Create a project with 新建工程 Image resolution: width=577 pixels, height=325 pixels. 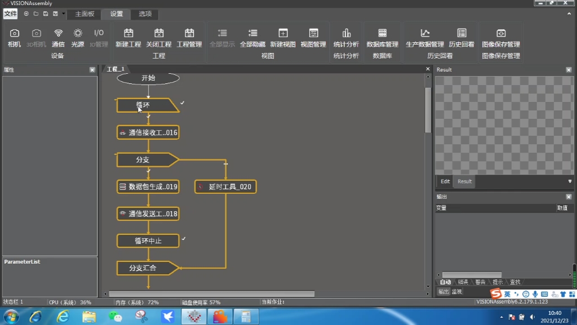pos(128,38)
